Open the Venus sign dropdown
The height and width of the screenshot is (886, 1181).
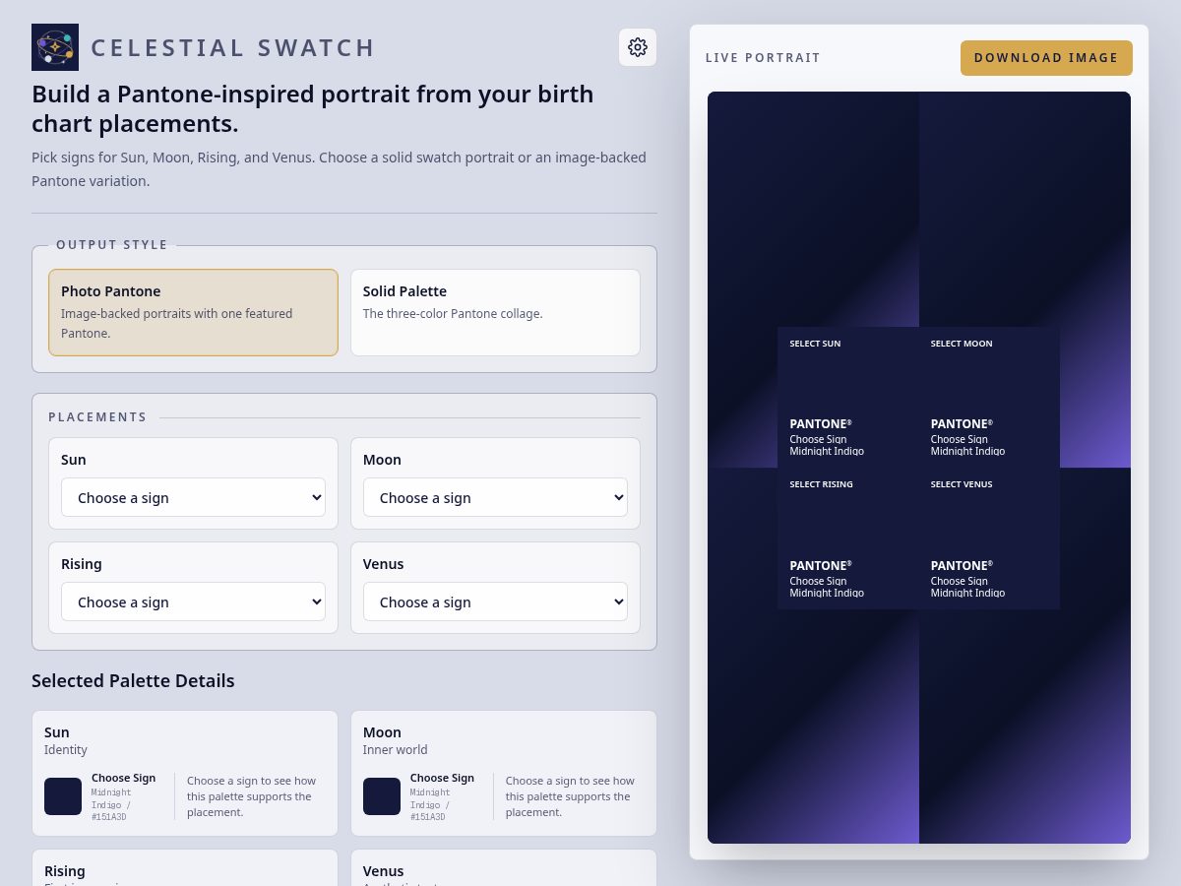(x=495, y=601)
